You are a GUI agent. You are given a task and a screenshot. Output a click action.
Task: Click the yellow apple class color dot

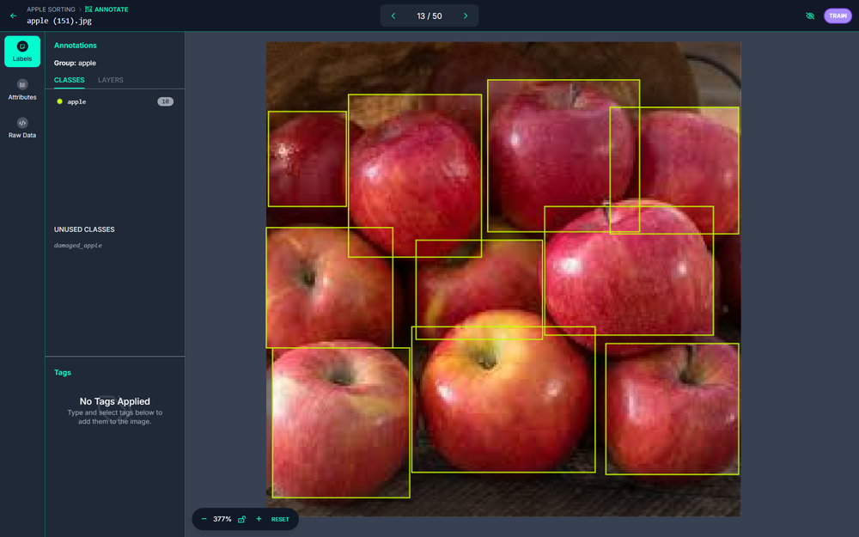click(58, 101)
